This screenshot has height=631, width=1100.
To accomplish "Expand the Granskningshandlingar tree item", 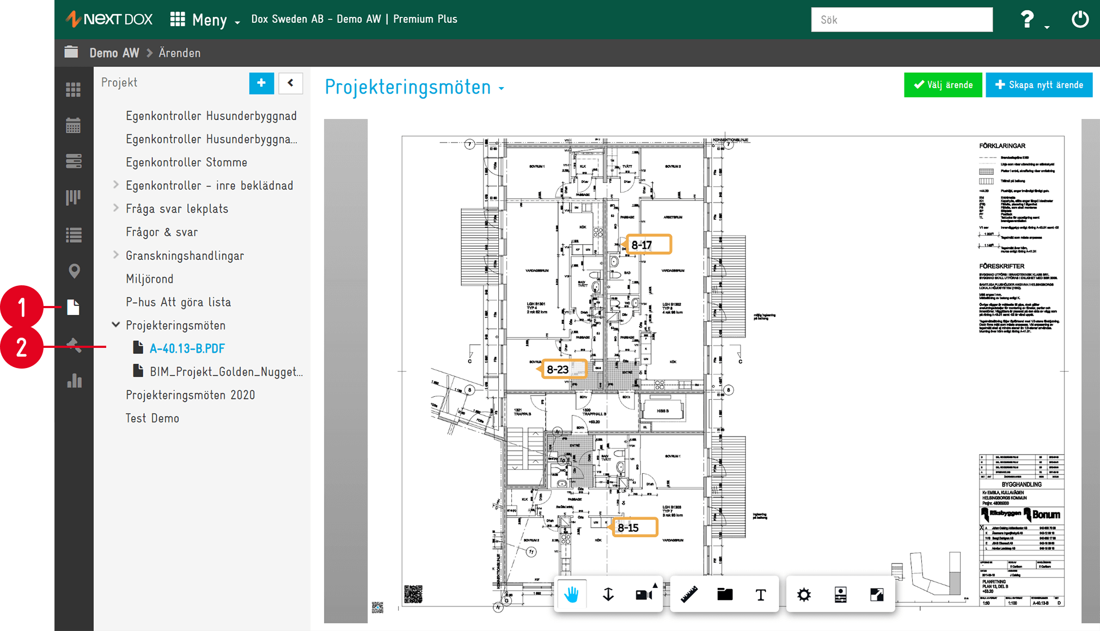I will [116, 255].
